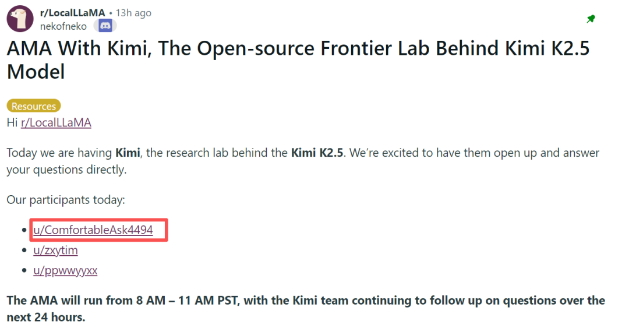Screen dimensions: 629x328
Task: Open the u/ComfortableAsk4494 profile link
Action: pyautogui.click(x=93, y=230)
